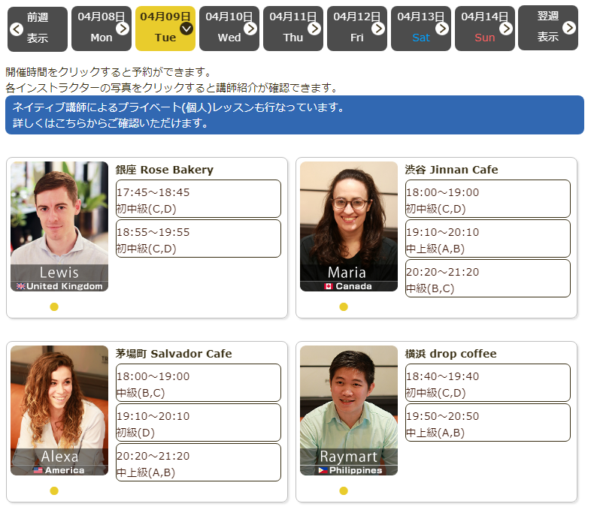Click the next week right arrow icon
This screenshot has height=513, width=591.
pyautogui.click(x=569, y=28)
